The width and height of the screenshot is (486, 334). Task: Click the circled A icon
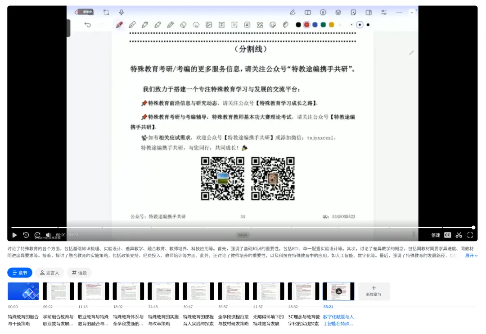click(323, 13)
